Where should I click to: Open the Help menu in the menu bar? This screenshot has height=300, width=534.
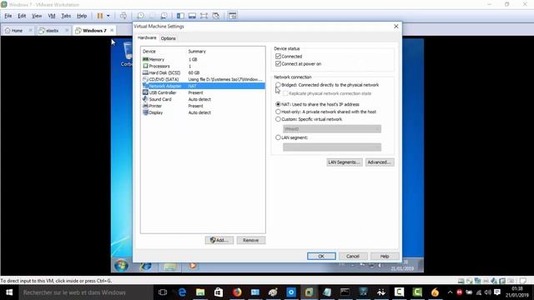point(82,16)
